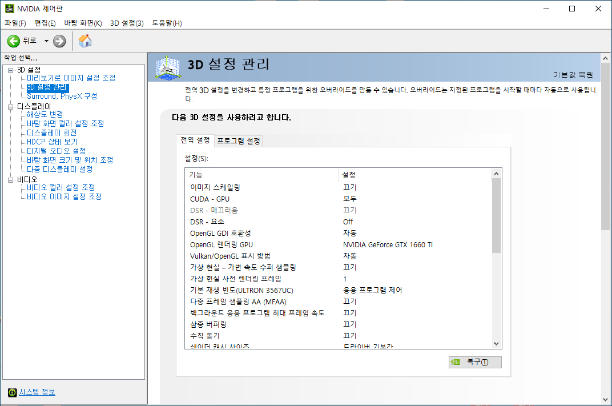Click the 응용 프로그램 제어 value
The height and width of the screenshot is (406, 612).
tap(372, 290)
